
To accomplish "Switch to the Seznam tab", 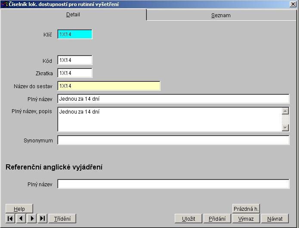I will [221, 15].
